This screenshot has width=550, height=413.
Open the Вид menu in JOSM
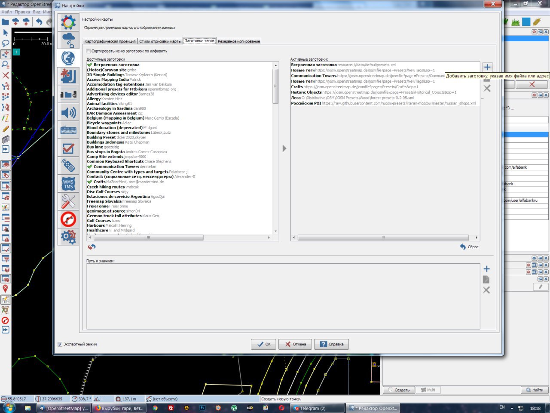pyautogui.click(x=37, y=12)
